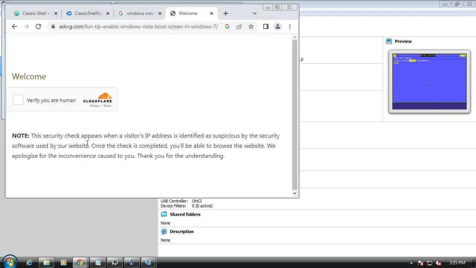Screen dimensions: 476x268
Task: Reload the askvg.com page
Action: [38, 26]
